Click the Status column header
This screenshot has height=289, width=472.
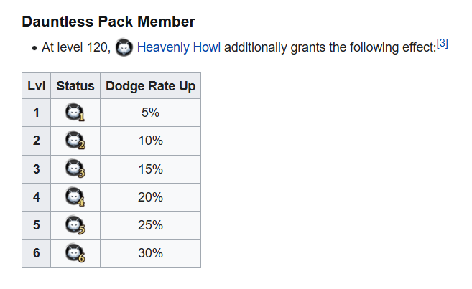pyautogui.click(x=75, y=86)
